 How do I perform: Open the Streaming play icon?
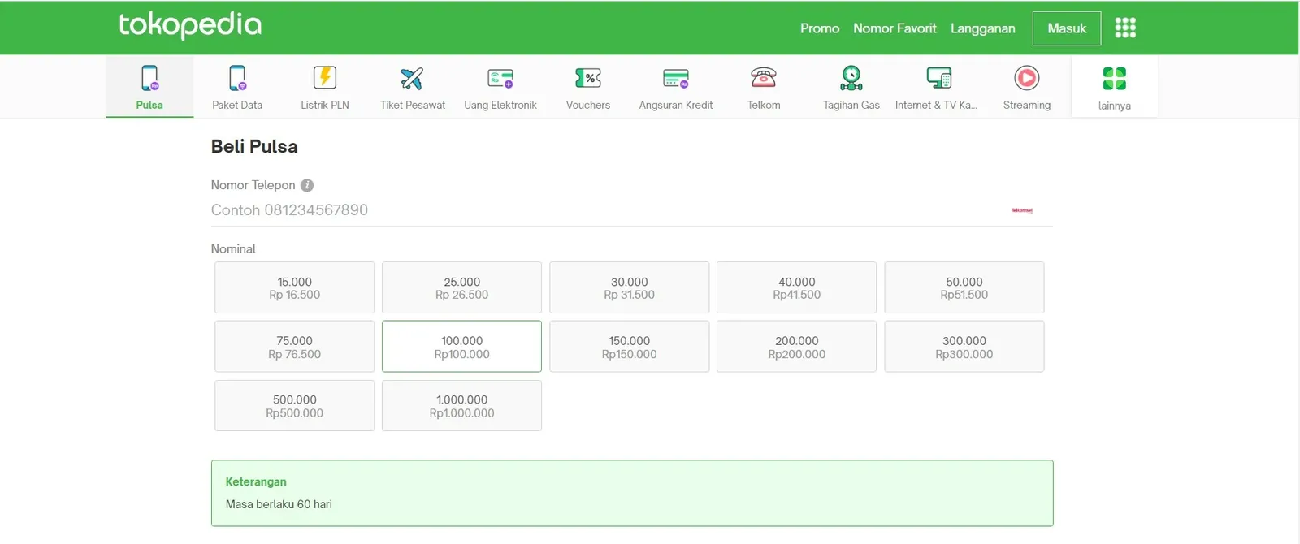point(1027,78)
